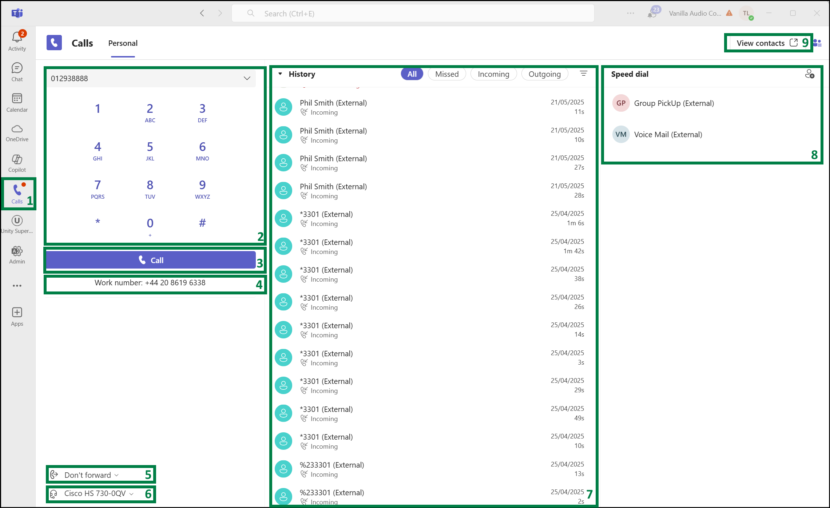Open the Activity feed in sidebar
The width and height of the screenshot is (830, 508).
(x=17, y=41)
